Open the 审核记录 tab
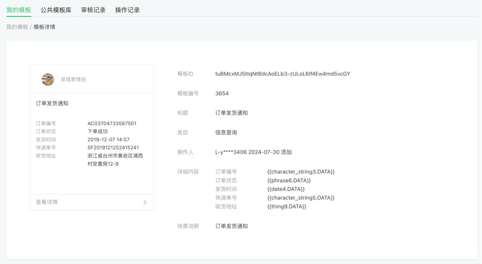 (93, 10)
